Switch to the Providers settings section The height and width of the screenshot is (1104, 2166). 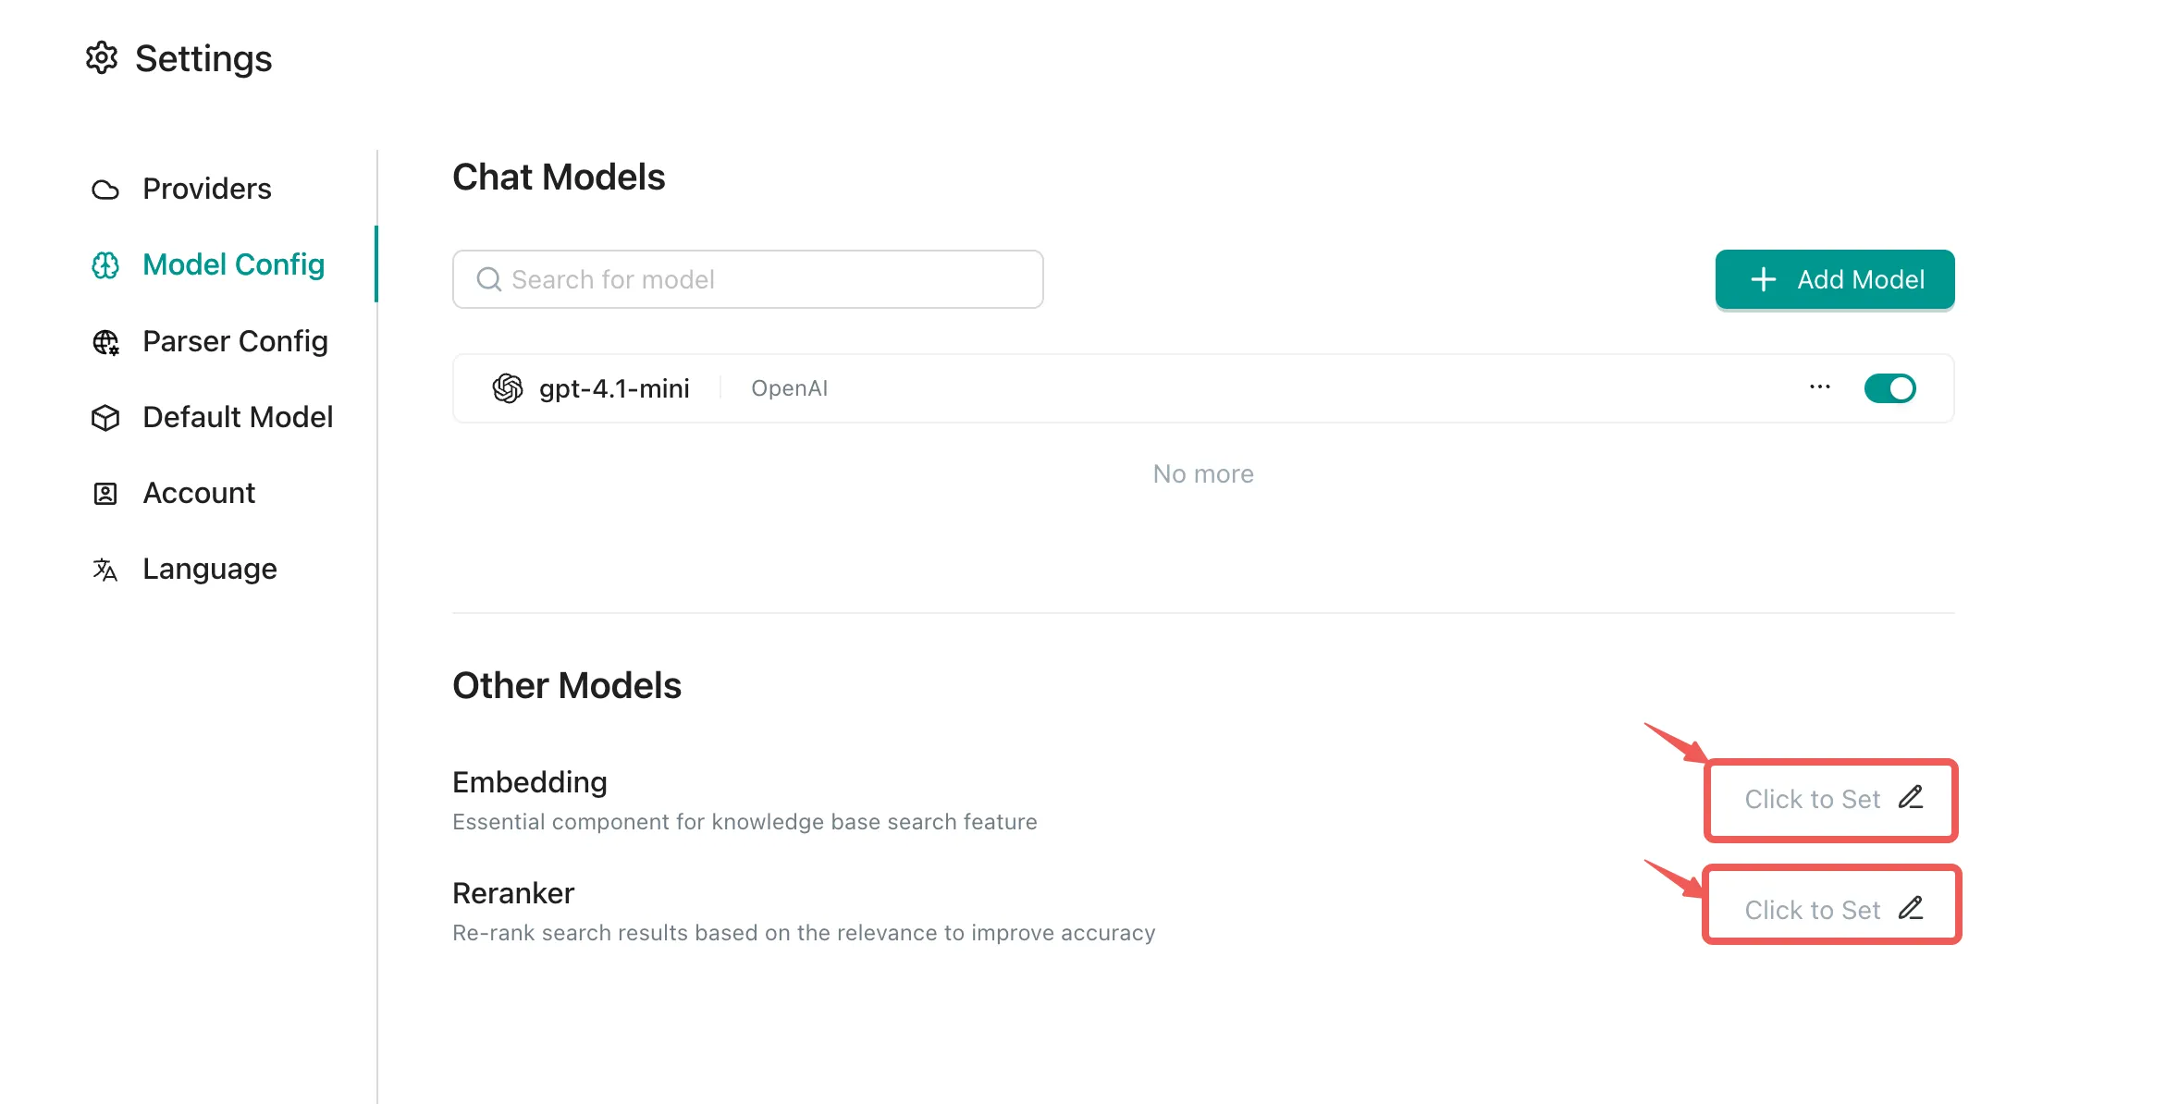click(207, 190)
